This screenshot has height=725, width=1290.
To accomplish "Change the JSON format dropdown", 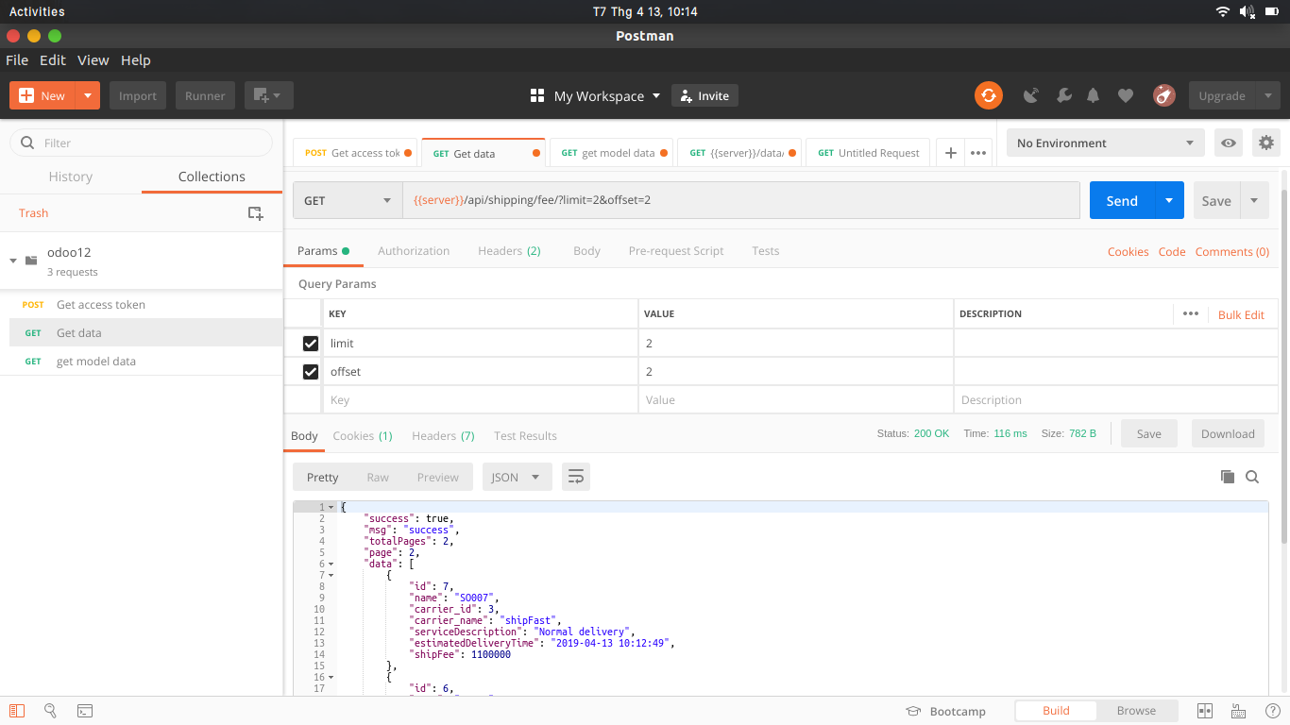I will click(x=518, y=477).
